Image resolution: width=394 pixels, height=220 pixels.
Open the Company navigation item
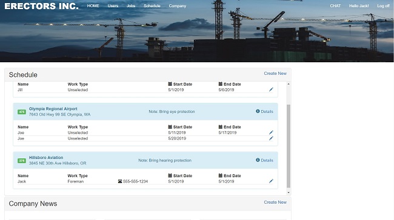(x=178, y=6)
